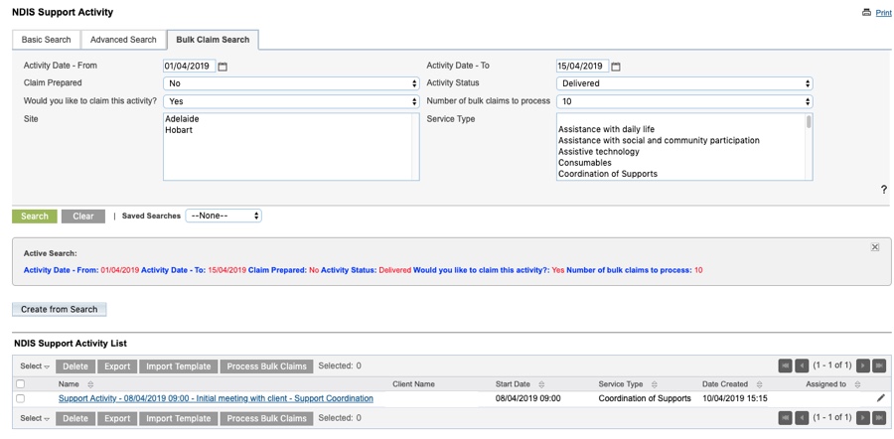Click Create from Search button
894x439 pixels.
[60, 309]
